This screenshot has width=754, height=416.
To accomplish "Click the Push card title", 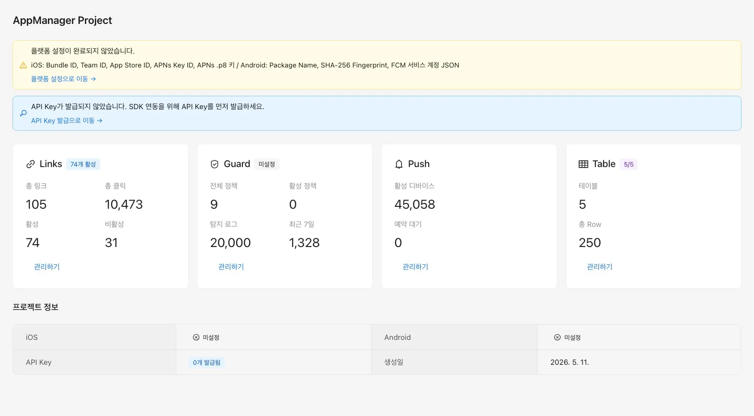I will [419, 164].
